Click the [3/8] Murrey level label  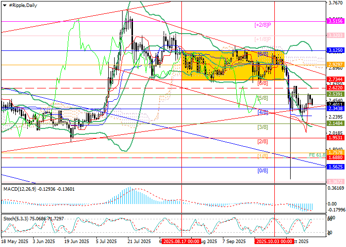click(263, 127)
